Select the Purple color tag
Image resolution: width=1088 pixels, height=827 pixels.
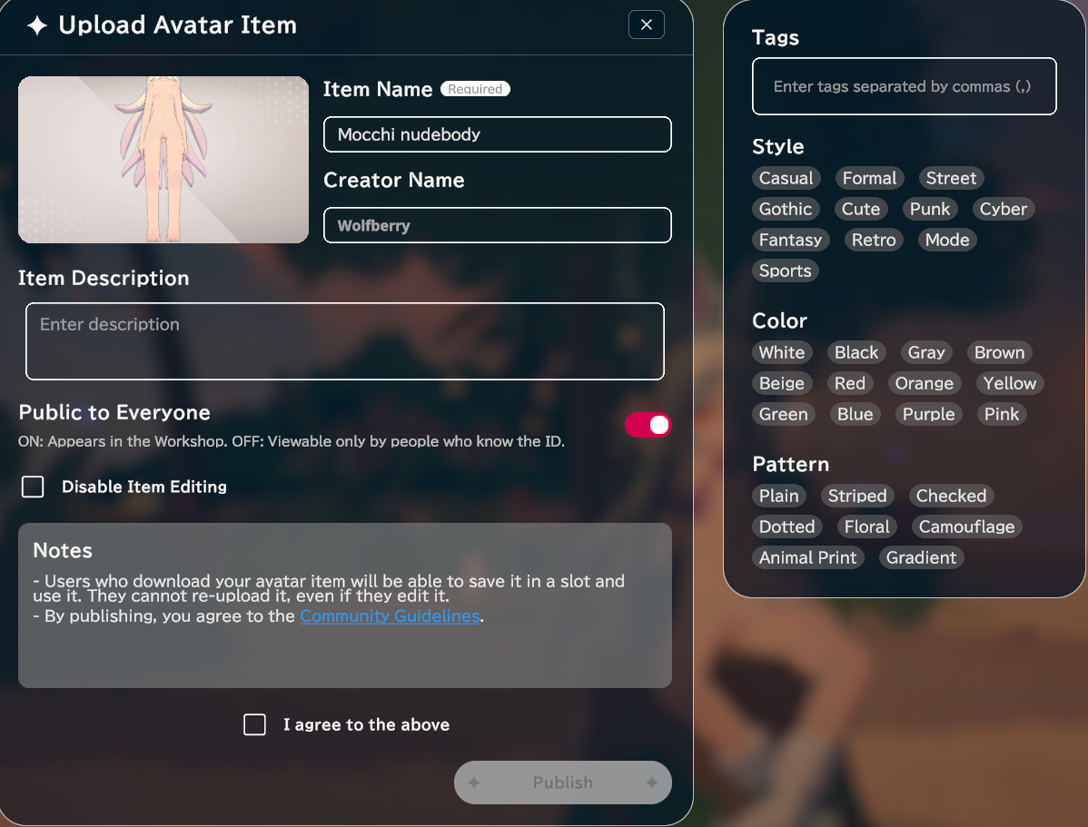(928, 414)
